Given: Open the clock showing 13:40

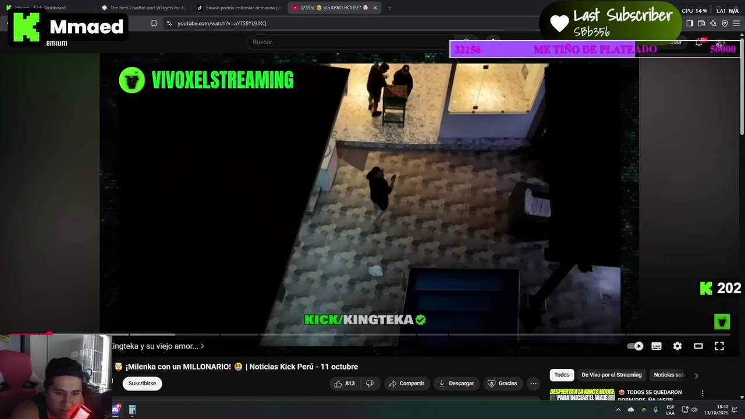Looking at the screenshot, I should click(716, 410).
